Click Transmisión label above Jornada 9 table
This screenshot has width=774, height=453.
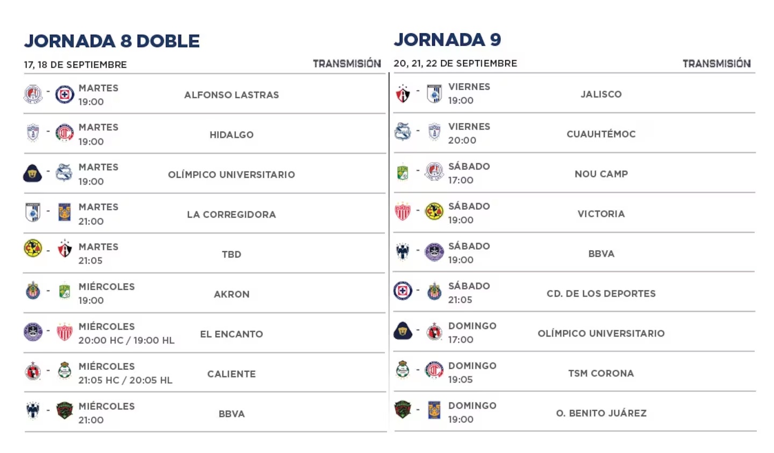(x=716, y=63)
